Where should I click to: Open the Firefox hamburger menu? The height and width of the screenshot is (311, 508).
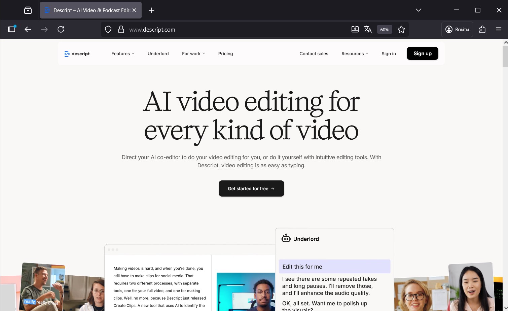(498, 30)
